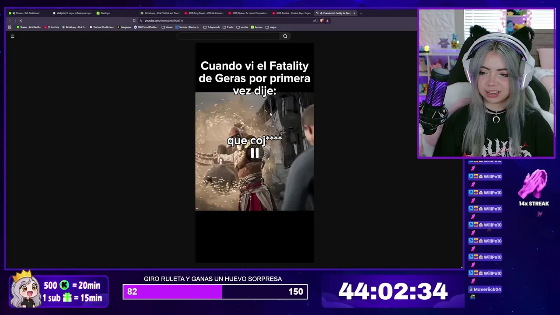Click the share icon in address bar
Screen dimensions: 560x315
point(315,21)
